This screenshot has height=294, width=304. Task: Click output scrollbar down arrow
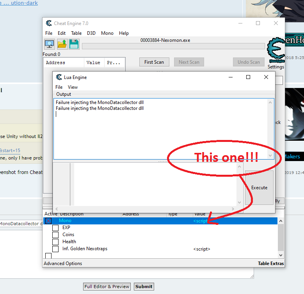coord(270,156)
